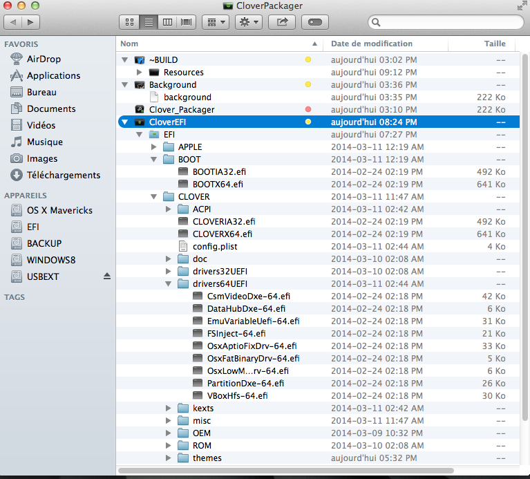Open Applications in sidebar

[x=46, y=75]
